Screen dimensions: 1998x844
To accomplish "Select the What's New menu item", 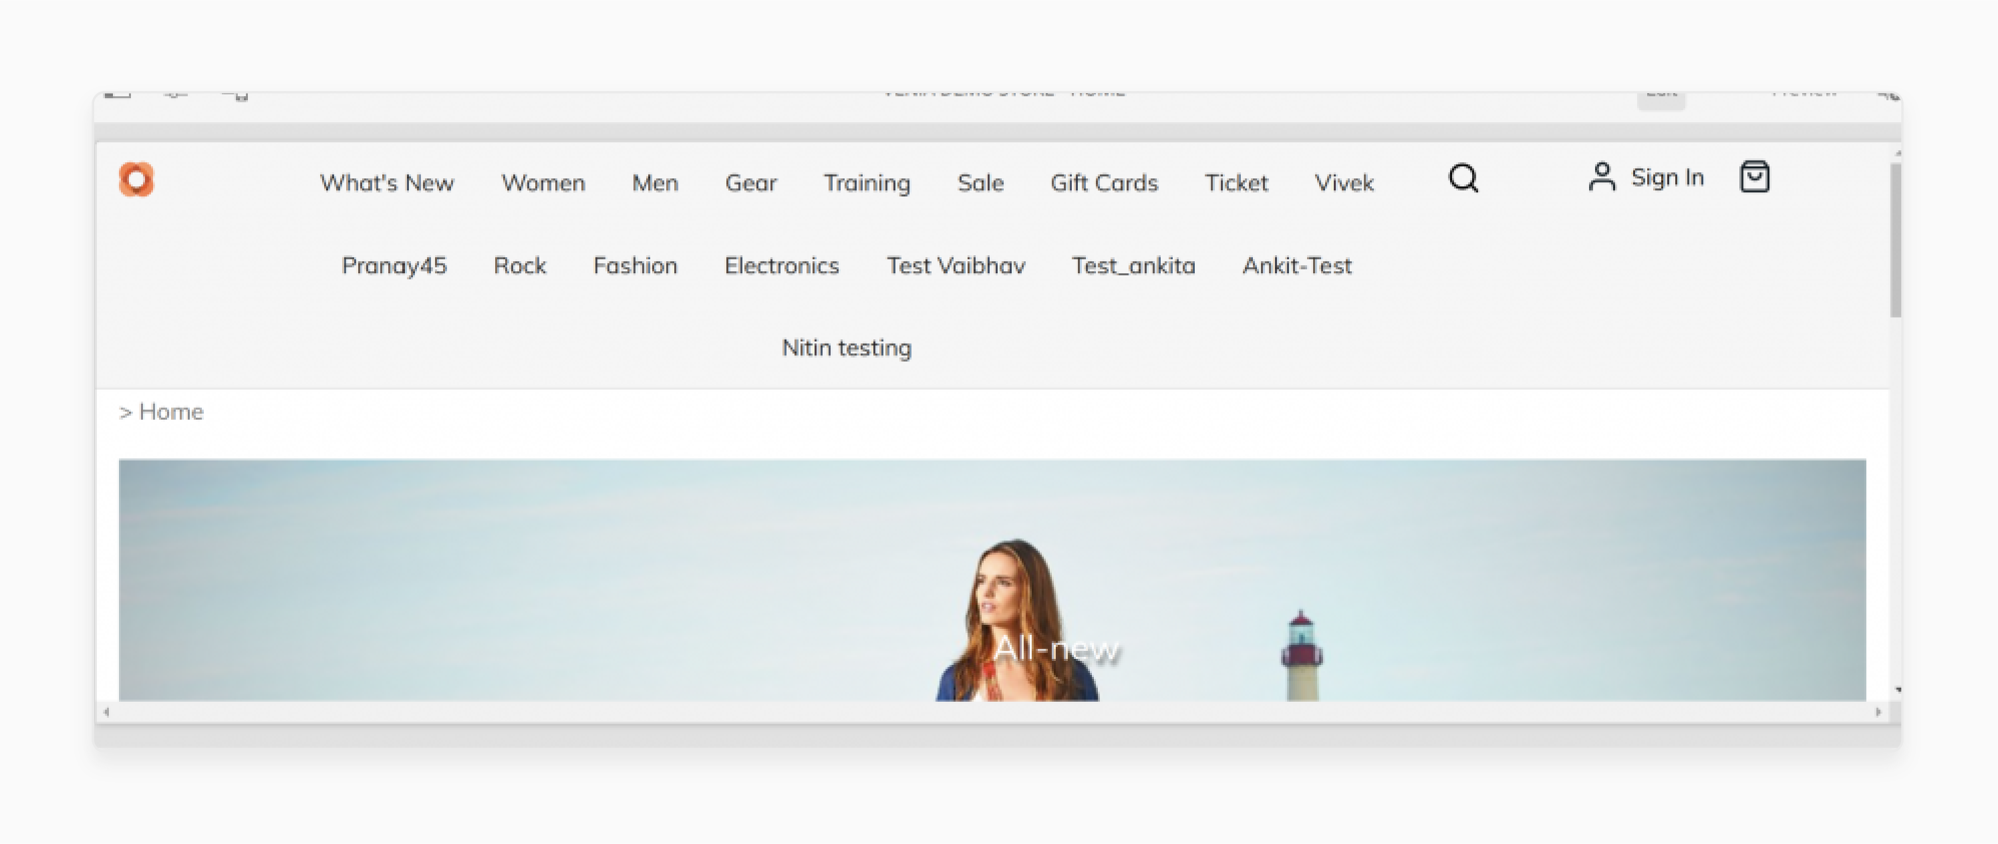I will [x=386, y=178].
